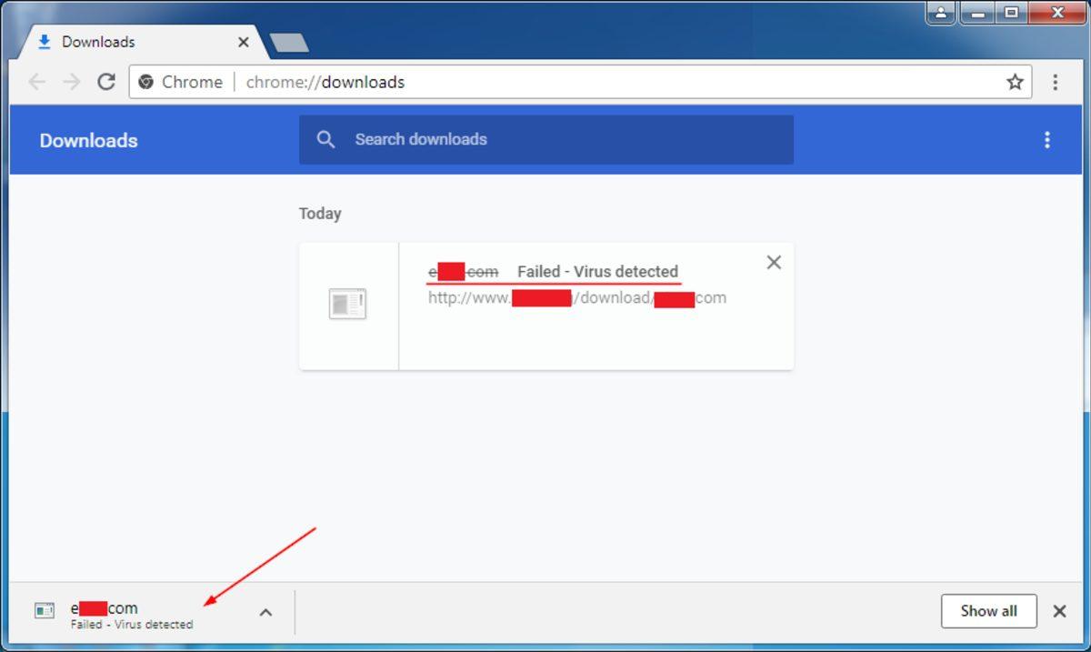Click the address bar URL text
1091x652 pixels.
point(324,82)
